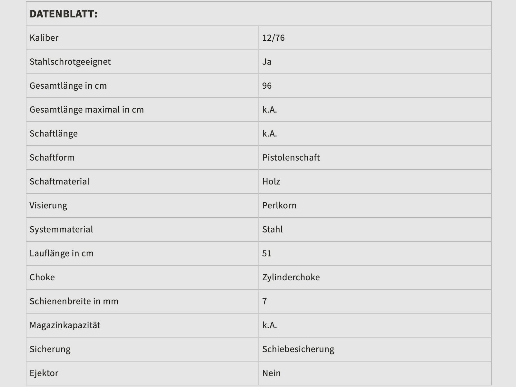This screenshot has width=516, height=387.
Task: Select the Kaliber row label
Action: (x=44, y=38)
